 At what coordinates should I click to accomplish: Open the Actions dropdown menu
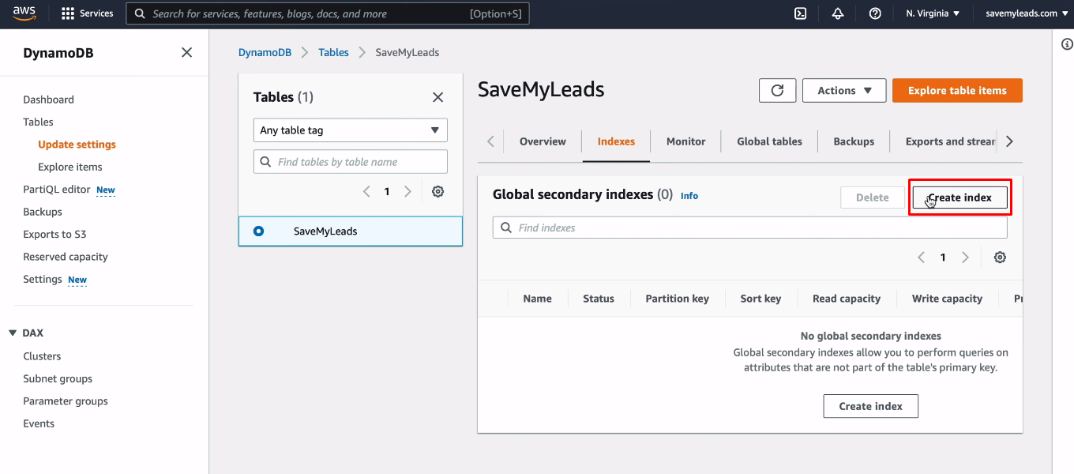pos(844,91)
